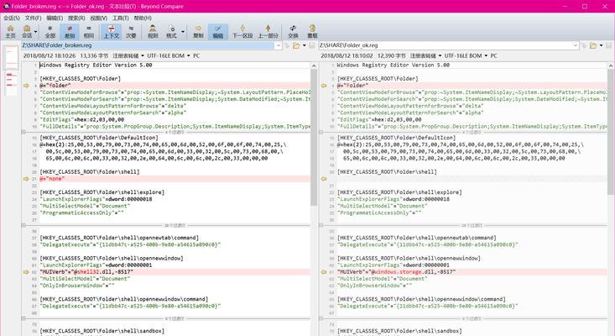
Task: Click left copy arrow beside @="folder" line
Action: click(x=26, y=85)
